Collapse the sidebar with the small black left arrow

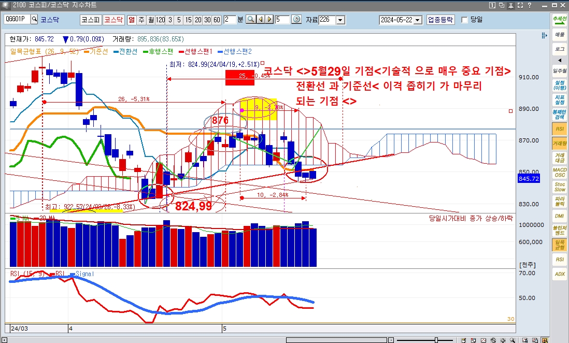[560, 61]
